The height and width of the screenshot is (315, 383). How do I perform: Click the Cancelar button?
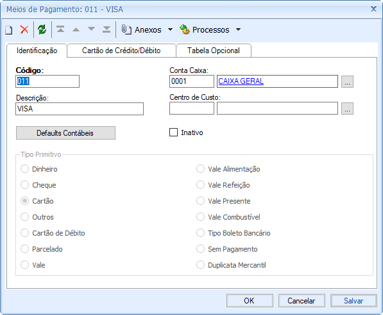coord(302,301)
